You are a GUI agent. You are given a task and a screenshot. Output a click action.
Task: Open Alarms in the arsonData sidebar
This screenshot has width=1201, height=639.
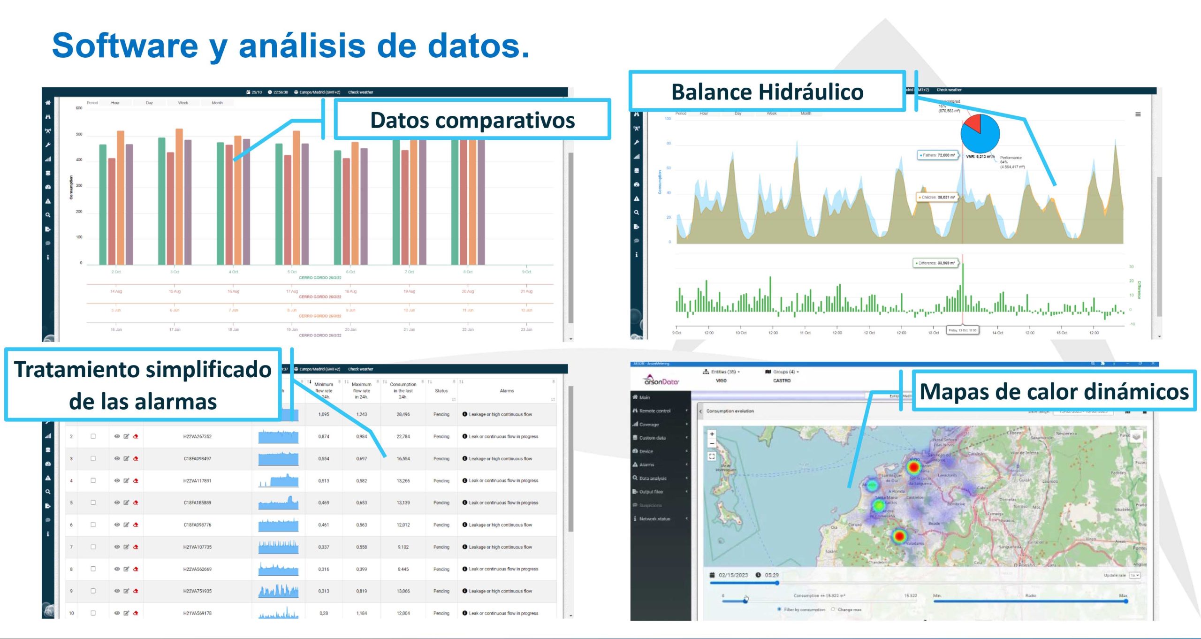tap(646, 464)
